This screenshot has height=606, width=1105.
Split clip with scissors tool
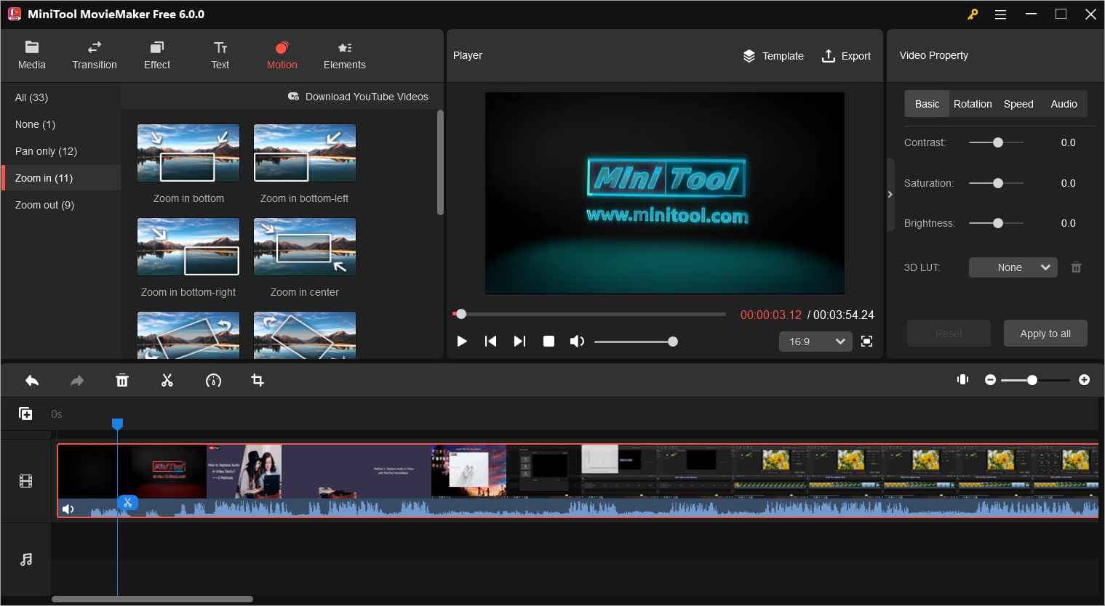167,381
